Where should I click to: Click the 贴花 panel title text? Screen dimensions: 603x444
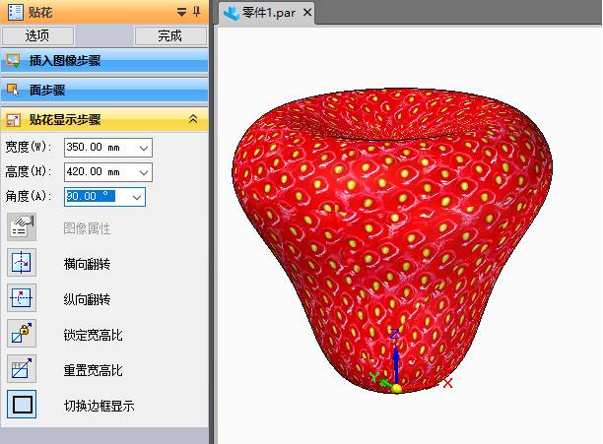point(40,12)
